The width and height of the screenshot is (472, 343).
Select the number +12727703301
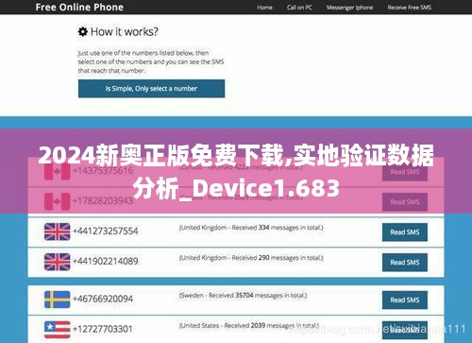pyautogui.click(x=103, y=329)
